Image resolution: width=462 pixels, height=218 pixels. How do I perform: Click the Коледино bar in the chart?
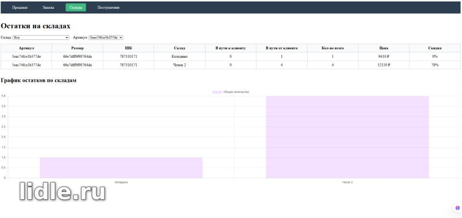coord(121,167)
